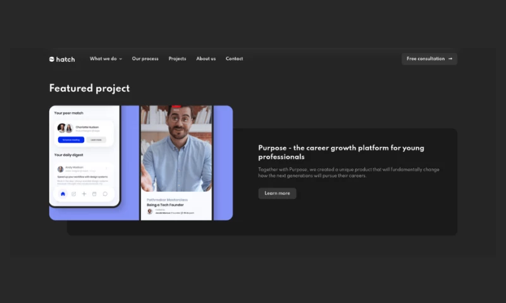Tap the checklist icon in bottom nav
The image size is (506, 303).
coord(73,194)
